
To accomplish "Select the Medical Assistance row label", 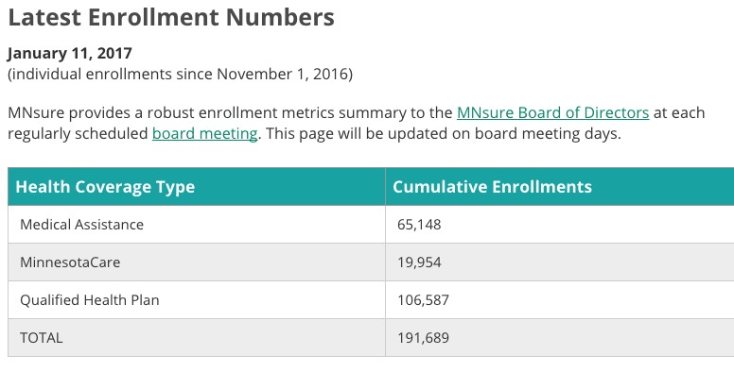I will pos(82,225).
